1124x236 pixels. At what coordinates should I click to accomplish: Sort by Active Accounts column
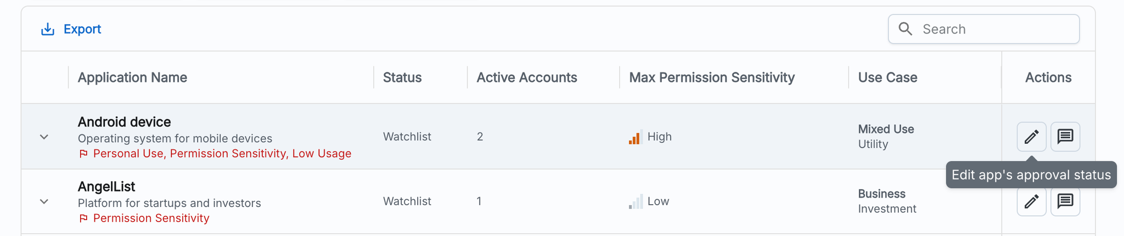click(526, 77)
